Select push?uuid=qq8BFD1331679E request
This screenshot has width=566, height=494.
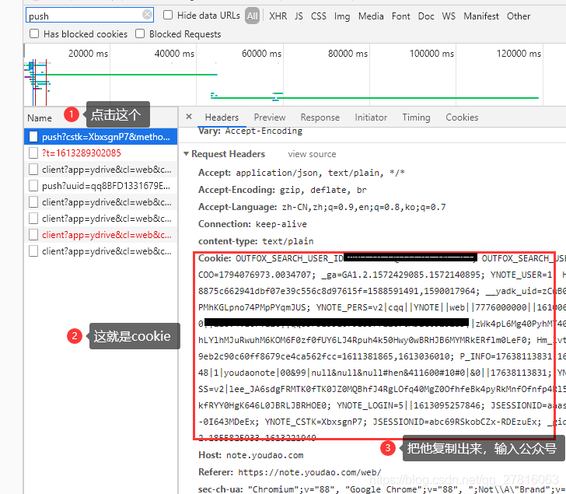(101, 186)
